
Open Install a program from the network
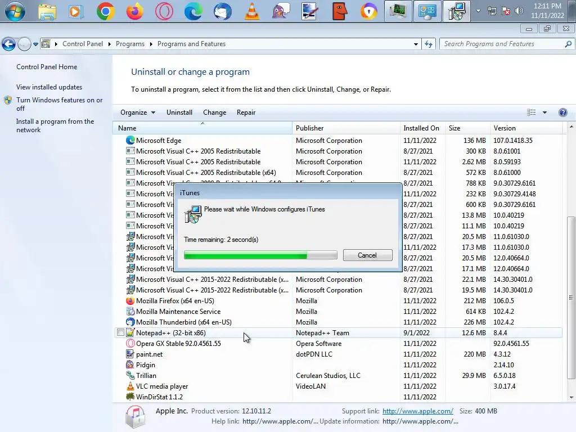tap(55, 125)
